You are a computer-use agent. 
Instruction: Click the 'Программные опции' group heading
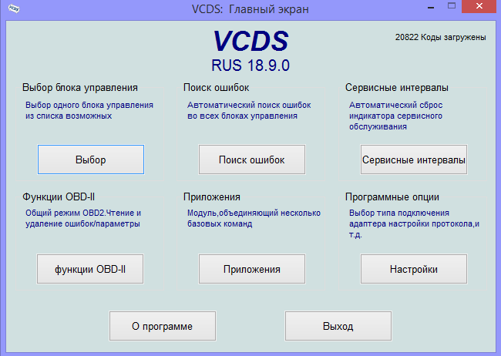(x=392, y=196)
